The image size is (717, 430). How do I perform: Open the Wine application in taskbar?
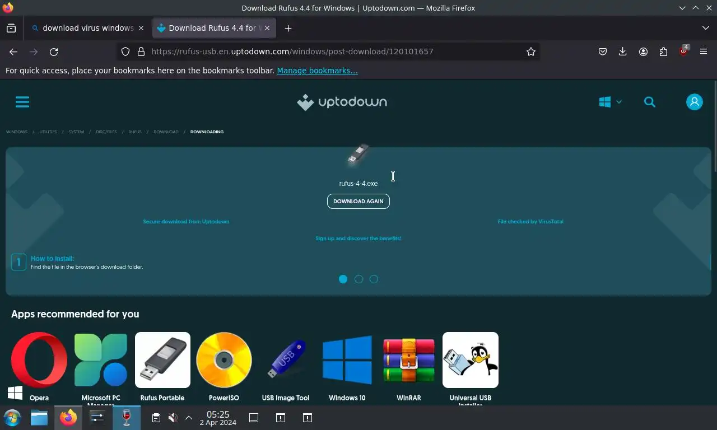pos(127,418)
